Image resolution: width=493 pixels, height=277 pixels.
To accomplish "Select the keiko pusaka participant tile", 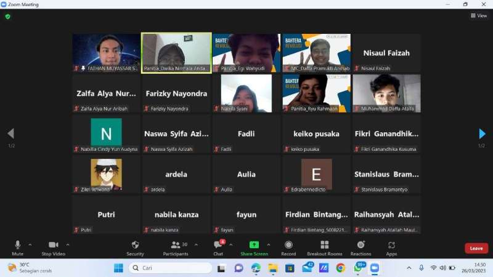I will click(x=317, y=134).
